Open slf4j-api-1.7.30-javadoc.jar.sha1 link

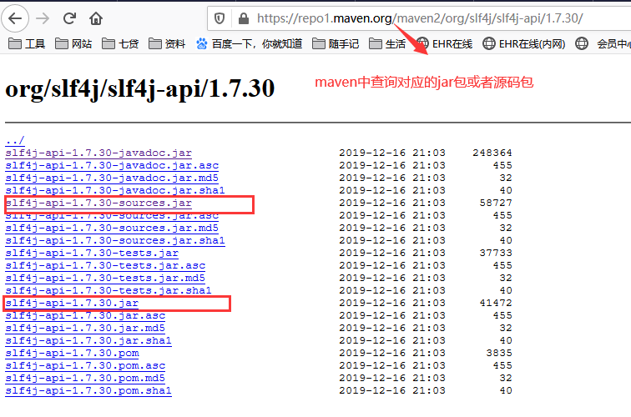(x=115, y=190)
